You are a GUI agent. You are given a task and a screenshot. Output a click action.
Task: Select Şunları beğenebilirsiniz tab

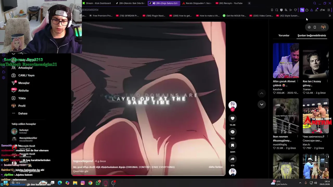coord(312,36)
